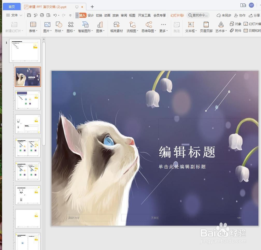Expand the 图表 dropdown arrow

pos(104,31)
